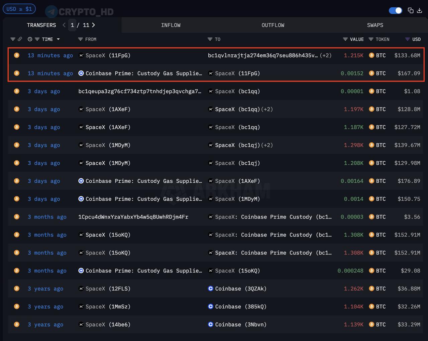The height and width of the screenshot is (341, 428).
Task: Toggle the blue switch at top right
Action: tap(395, 10)
